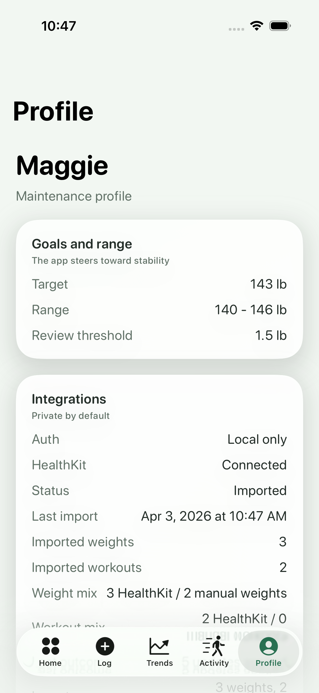Image resolution: width=319 pixels, height=693 pixels.
Task: Tap the Profile tab label
Action: click(268, 663)
